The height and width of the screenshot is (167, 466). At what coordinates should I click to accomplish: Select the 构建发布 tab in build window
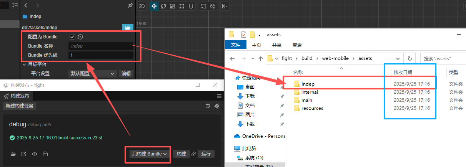(x=17, y=96)
